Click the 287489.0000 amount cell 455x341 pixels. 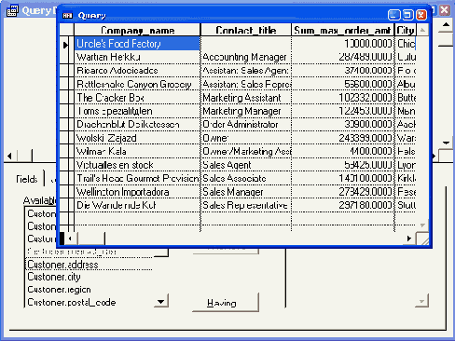[x=343, y=57]
